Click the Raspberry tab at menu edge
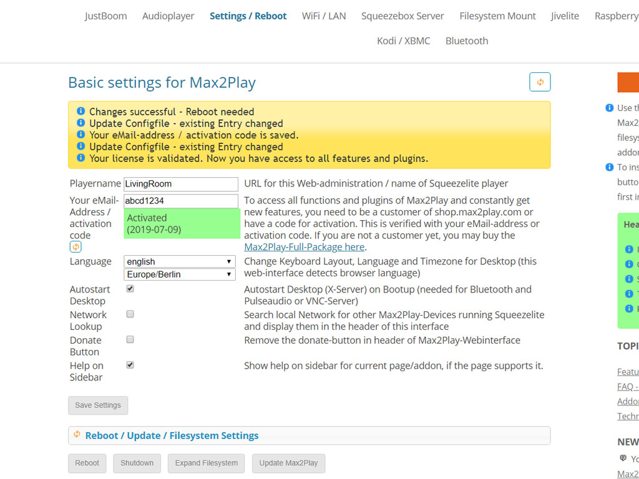This screenshot has height=479, width=639. tap(617, 16)
